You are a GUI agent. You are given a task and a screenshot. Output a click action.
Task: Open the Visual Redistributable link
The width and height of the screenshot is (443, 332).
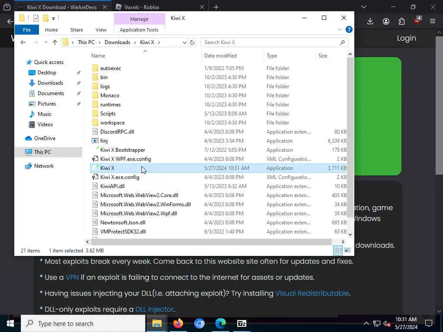(x=312, y=294)
